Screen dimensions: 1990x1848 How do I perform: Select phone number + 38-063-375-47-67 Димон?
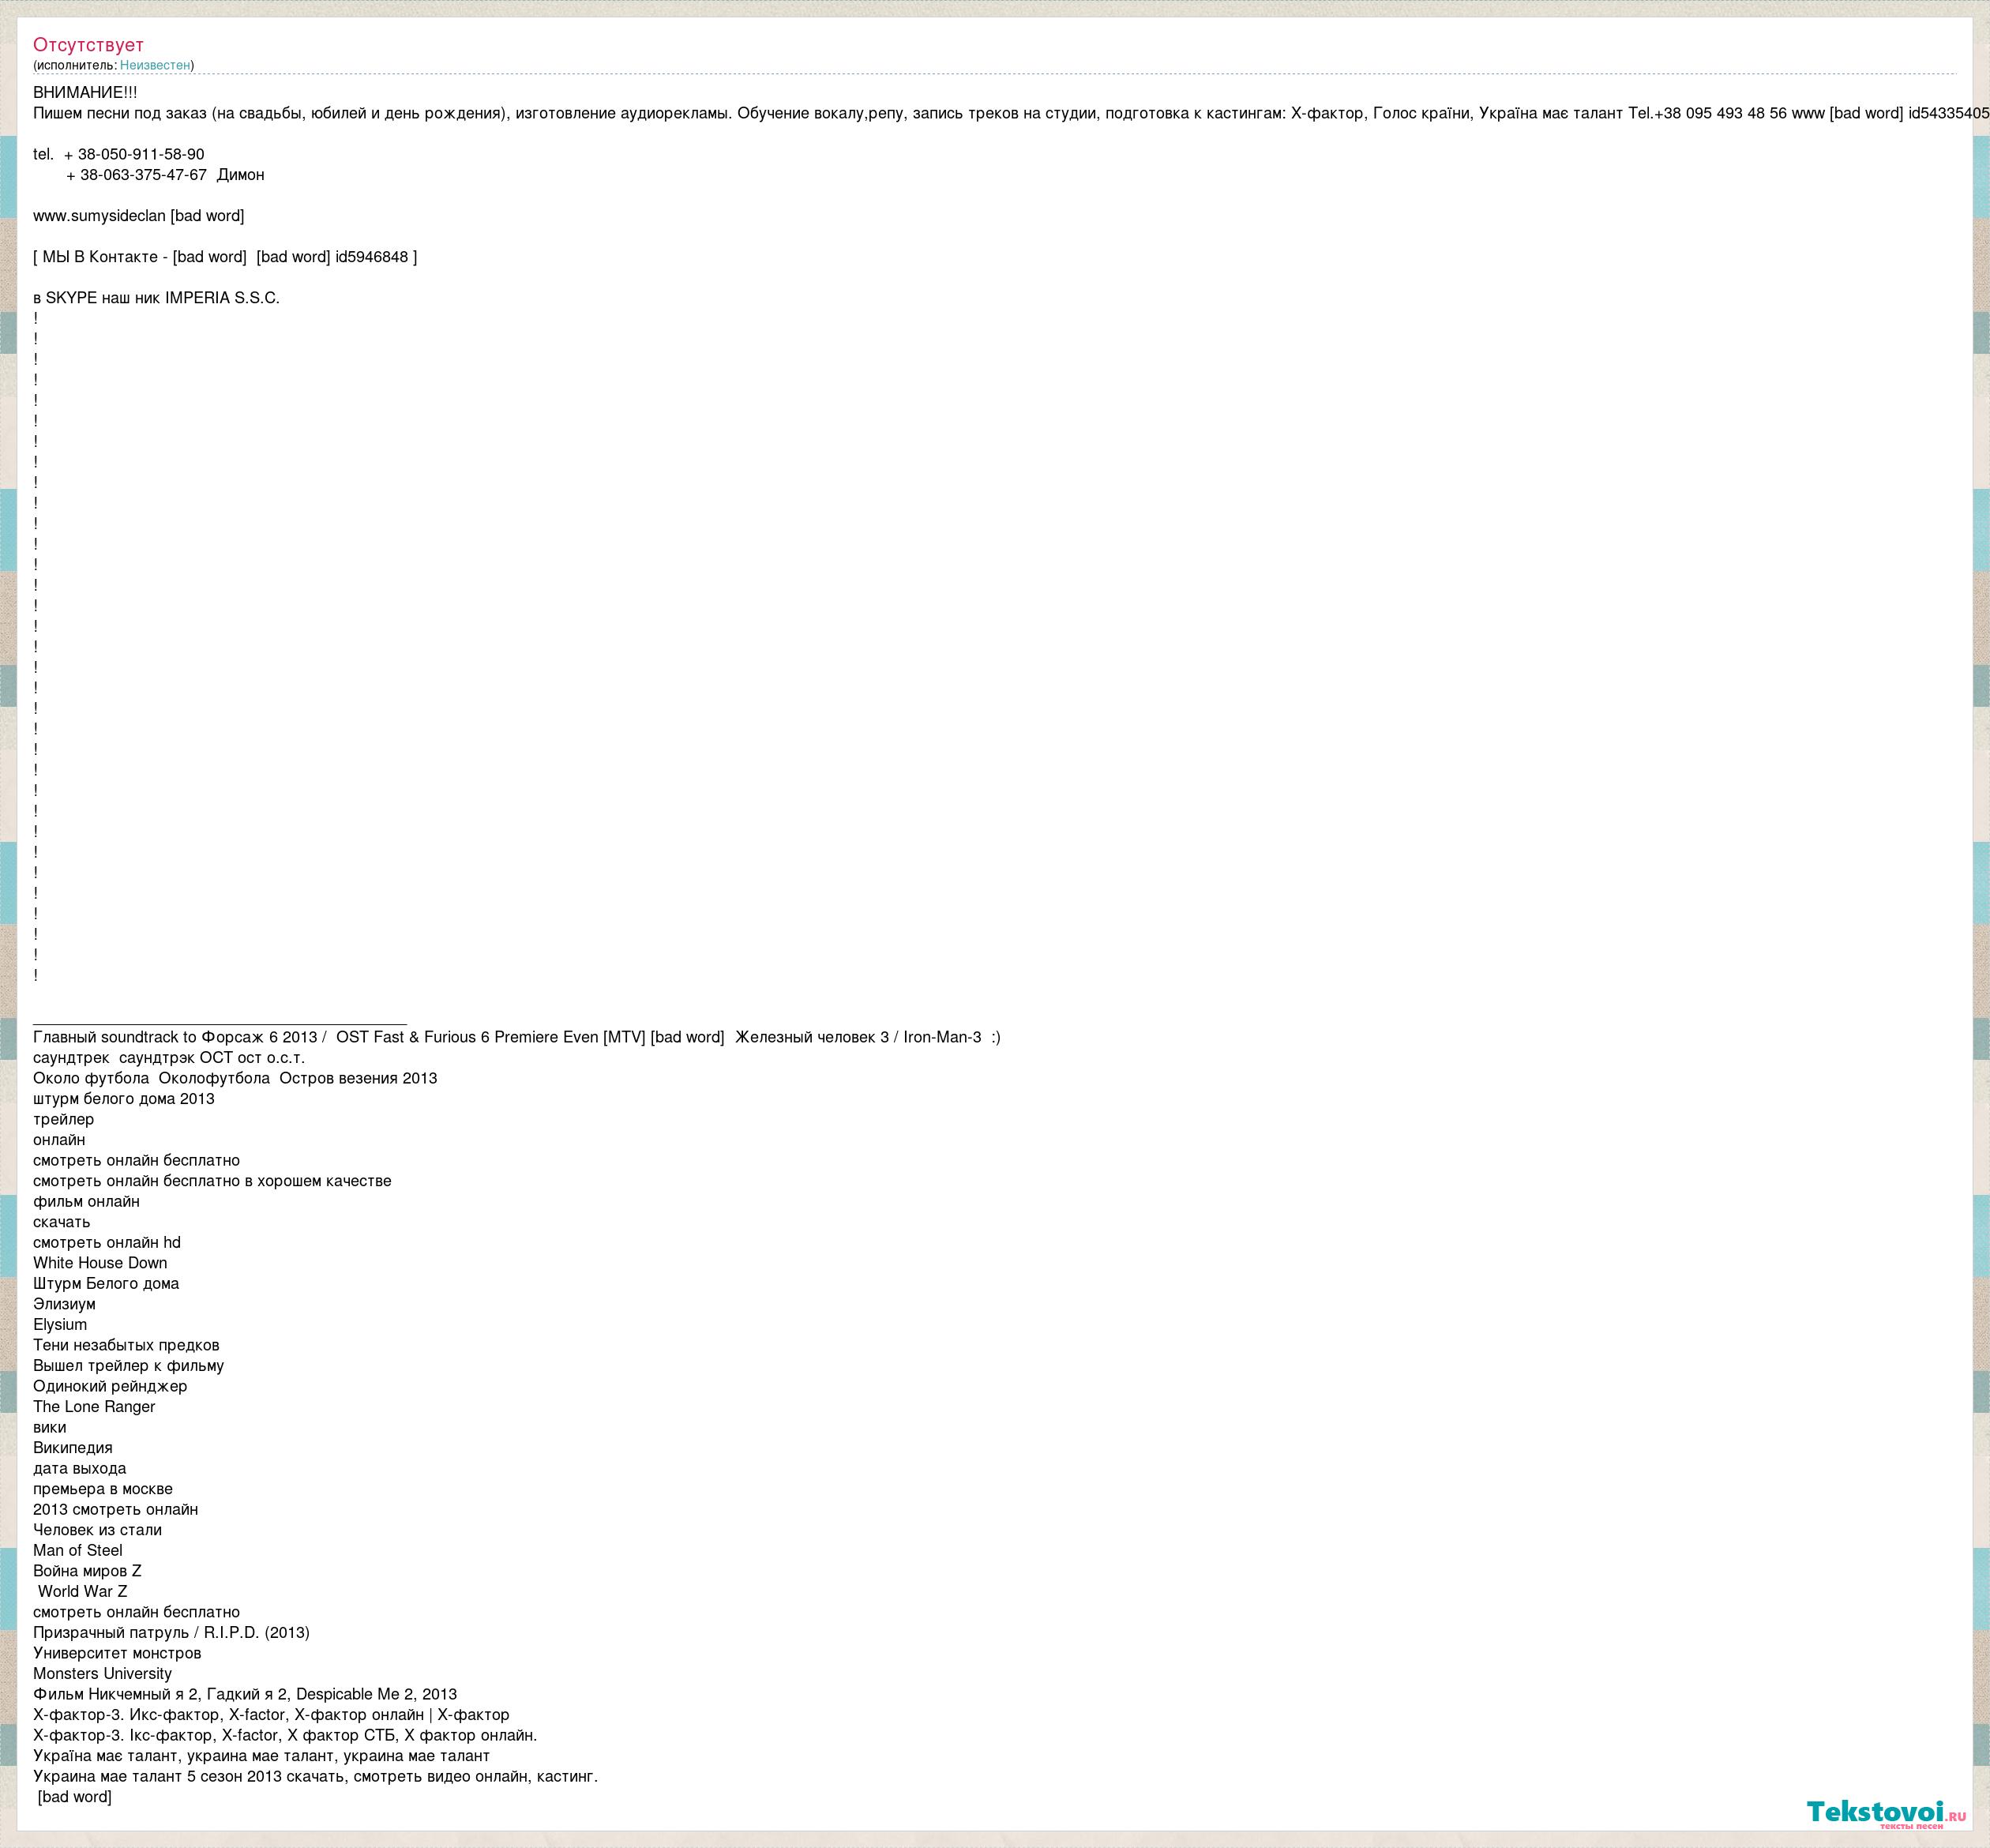(x=165, y=175)
